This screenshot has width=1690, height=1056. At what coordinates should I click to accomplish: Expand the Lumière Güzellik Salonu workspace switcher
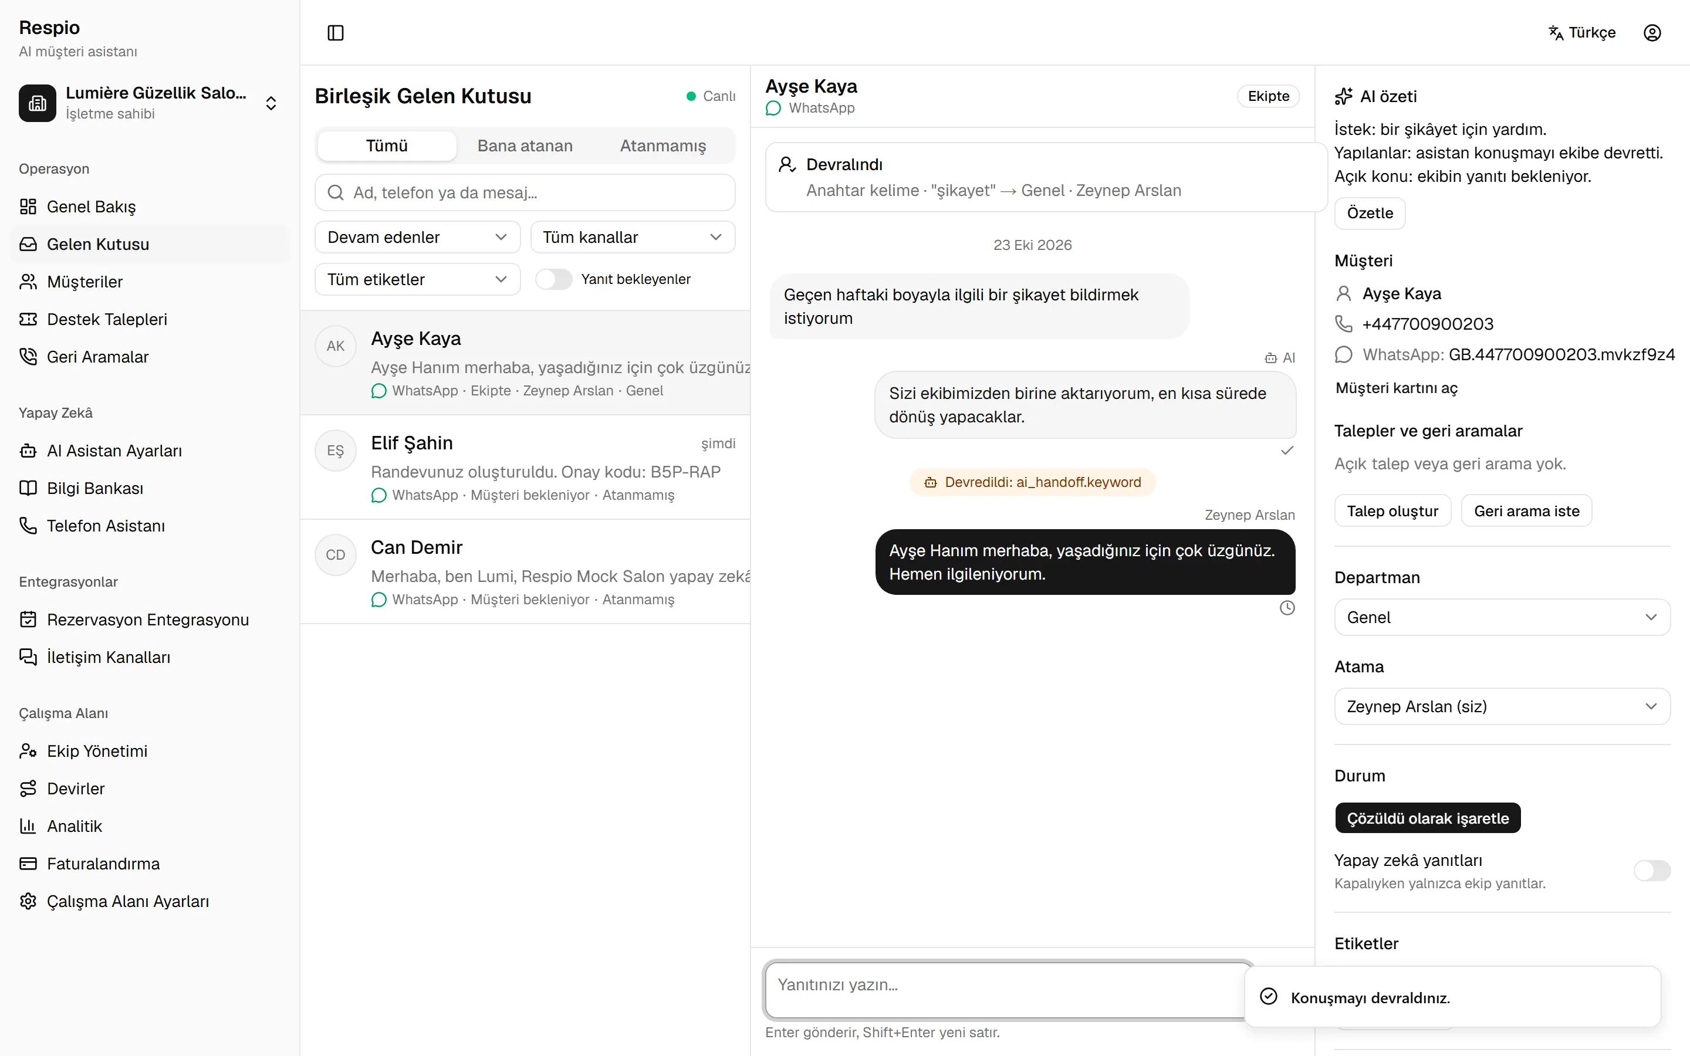coord(150,103)
